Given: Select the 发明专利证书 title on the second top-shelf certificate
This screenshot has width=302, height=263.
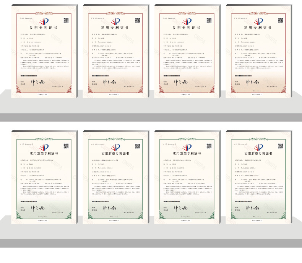Looking at the screenshot, I should 115,28.
